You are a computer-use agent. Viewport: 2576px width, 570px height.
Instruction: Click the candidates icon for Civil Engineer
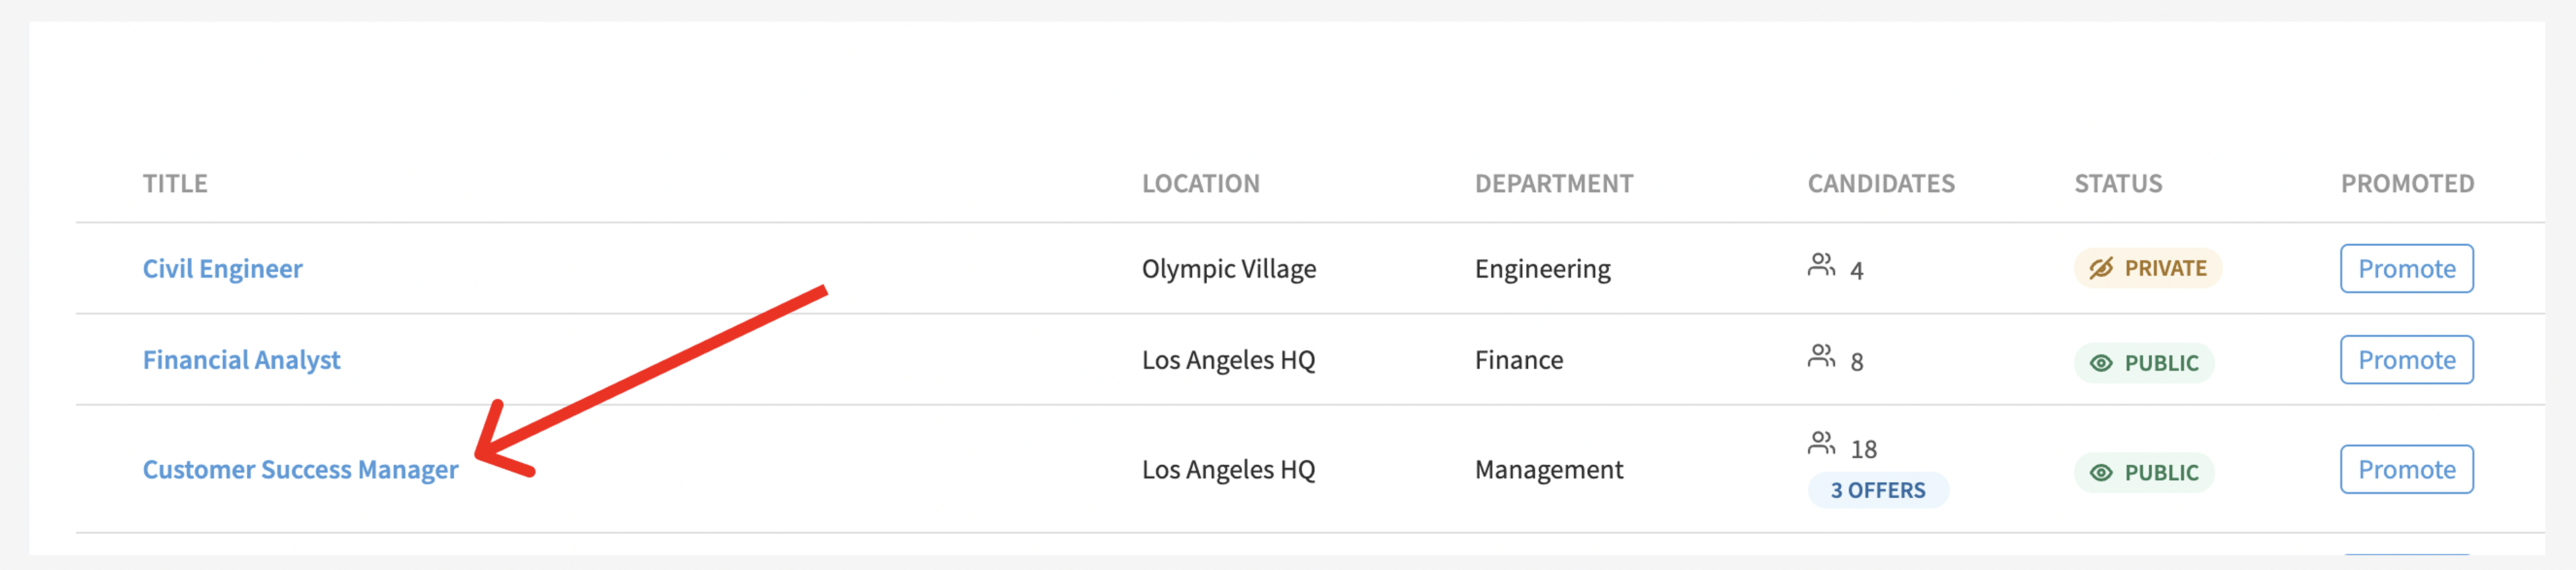[1821, 265]
